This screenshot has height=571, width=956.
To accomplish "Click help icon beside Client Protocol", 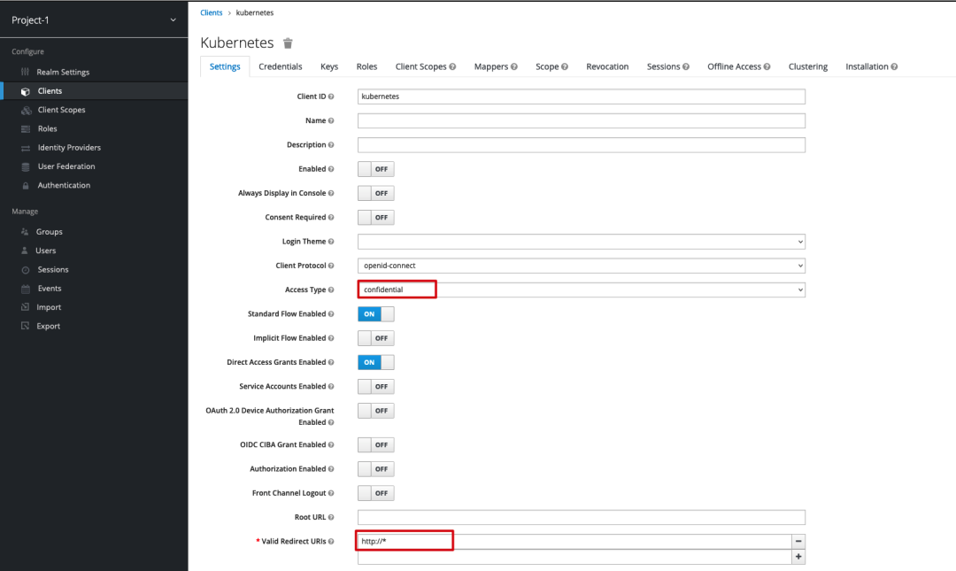I will coord(331,266).
